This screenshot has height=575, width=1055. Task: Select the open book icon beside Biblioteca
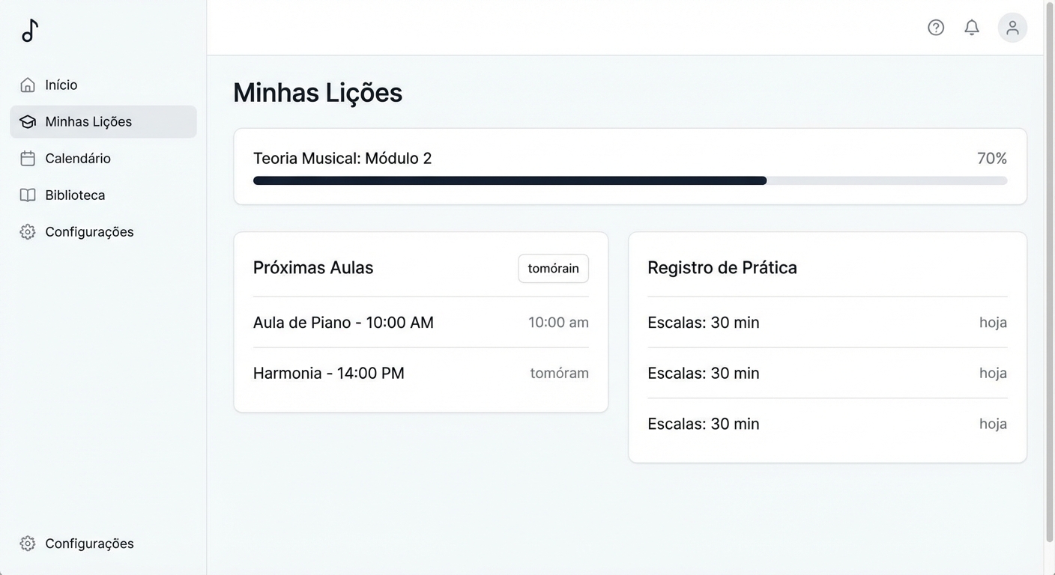(27, 195)
